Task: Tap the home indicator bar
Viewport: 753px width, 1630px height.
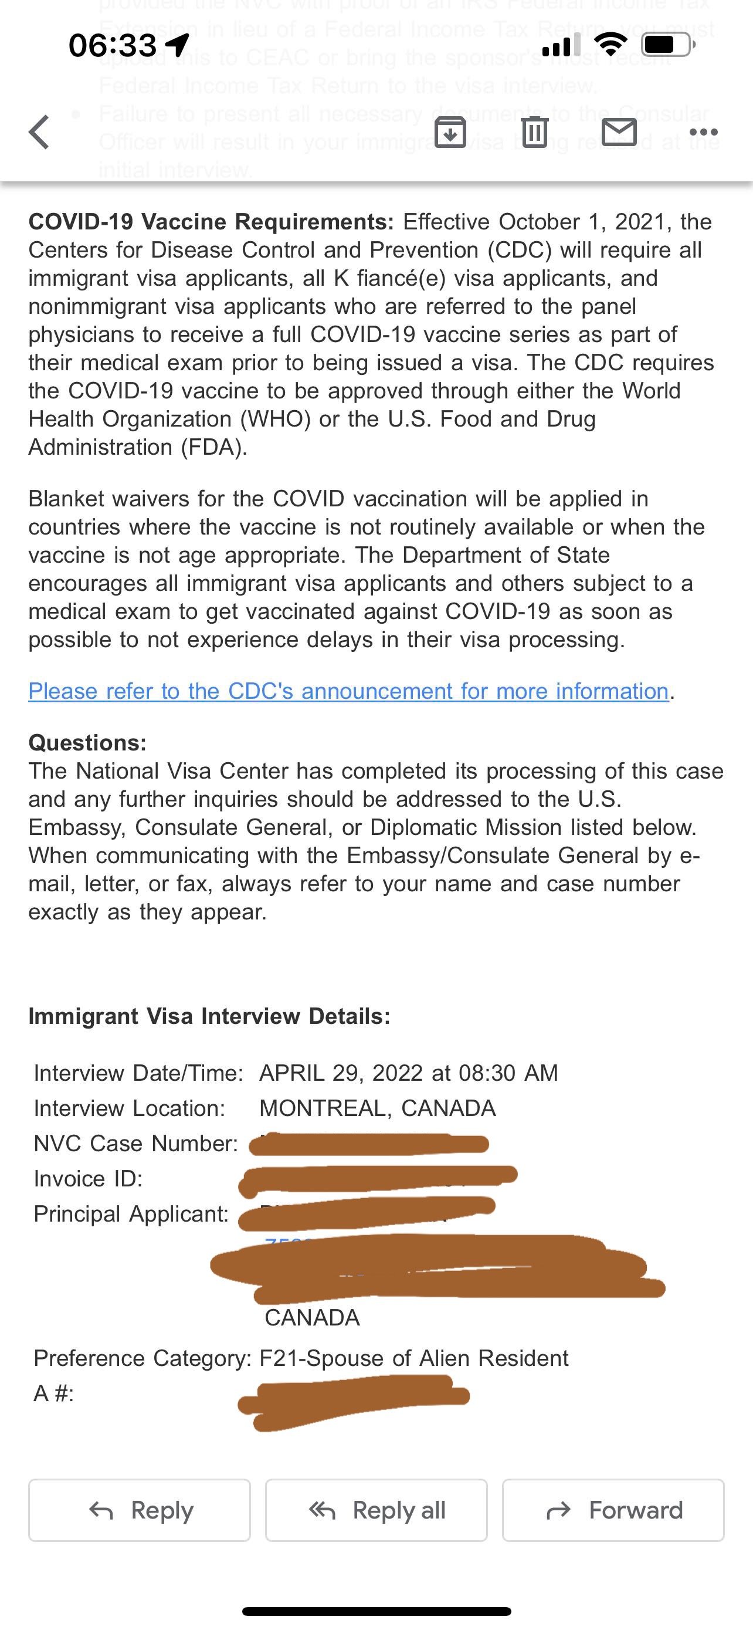Action: coord(376,1612)
